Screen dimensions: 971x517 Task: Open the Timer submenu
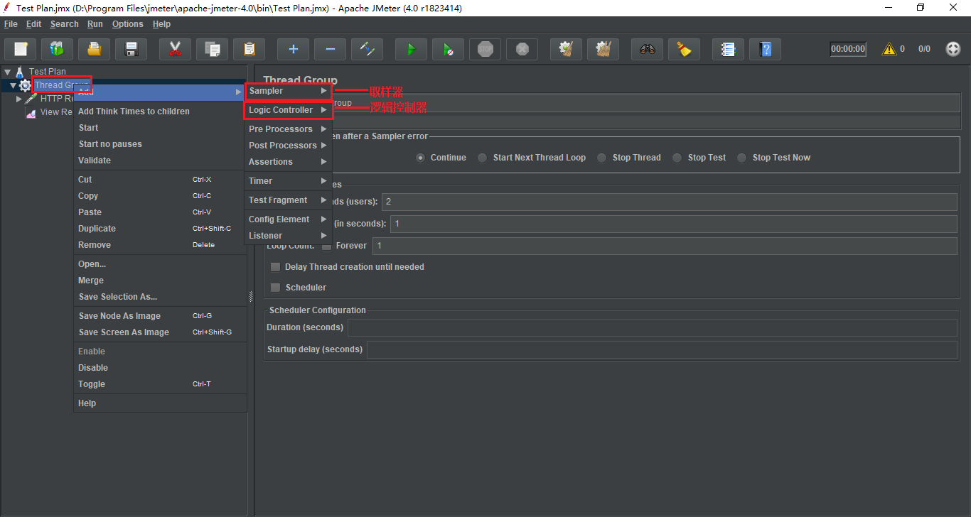(288, 181)
